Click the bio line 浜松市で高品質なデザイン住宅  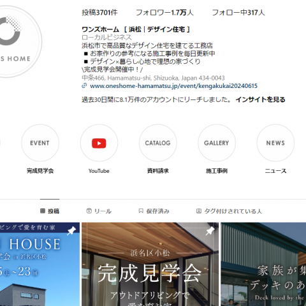click(x=147, y=45)
